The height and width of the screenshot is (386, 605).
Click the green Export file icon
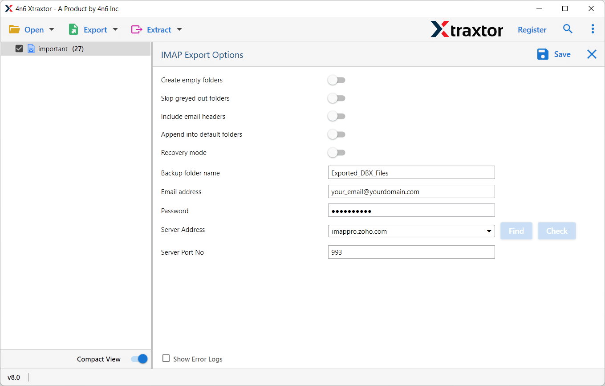[x=73, y=29]
